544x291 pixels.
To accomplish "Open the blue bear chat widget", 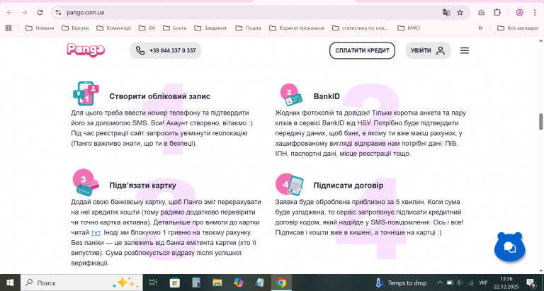I will click(509, 247).
